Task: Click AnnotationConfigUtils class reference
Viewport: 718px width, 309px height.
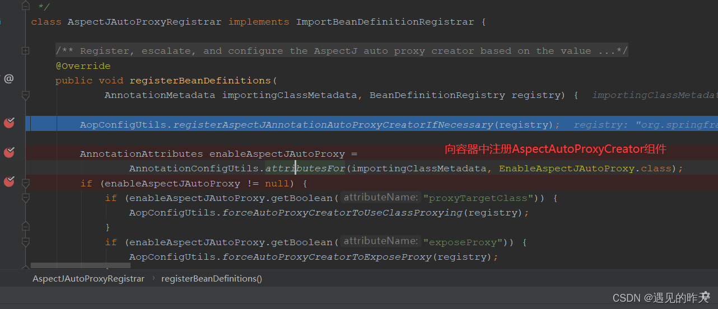Action: point(194,168)
